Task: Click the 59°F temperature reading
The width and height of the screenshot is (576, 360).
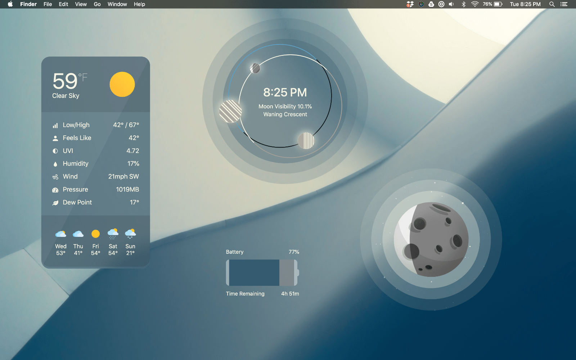Action: [x=70, y=81]
